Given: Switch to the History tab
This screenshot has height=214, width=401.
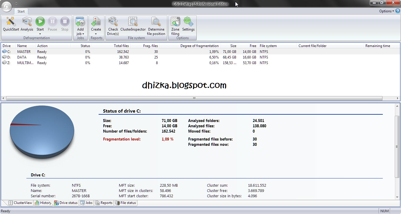Looking at the screenshot, I should point(43,203).
